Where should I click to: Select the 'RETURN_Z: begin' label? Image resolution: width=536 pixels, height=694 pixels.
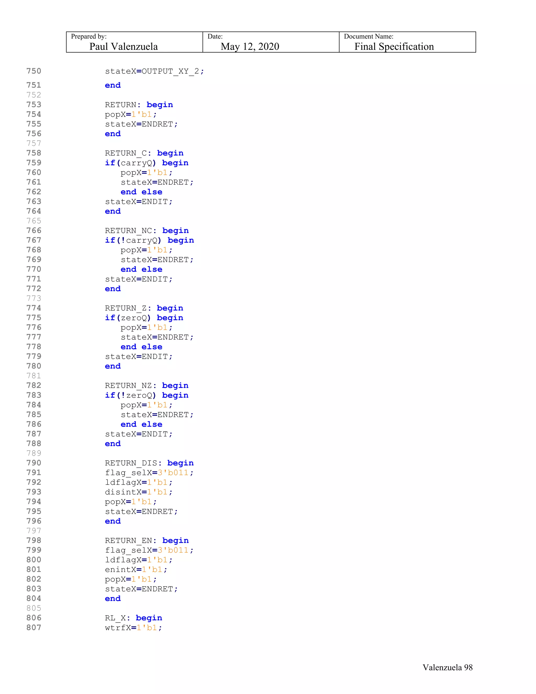144,308
